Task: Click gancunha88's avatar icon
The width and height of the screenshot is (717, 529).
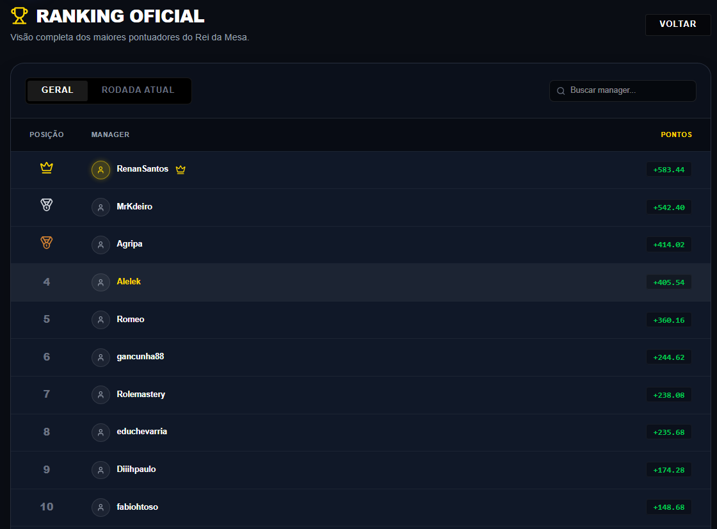Action: 101,357
